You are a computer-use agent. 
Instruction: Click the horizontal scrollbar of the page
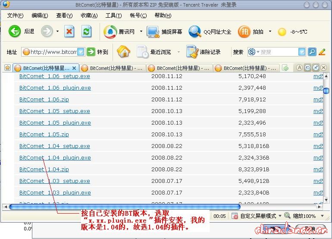[x=125, y=207]
